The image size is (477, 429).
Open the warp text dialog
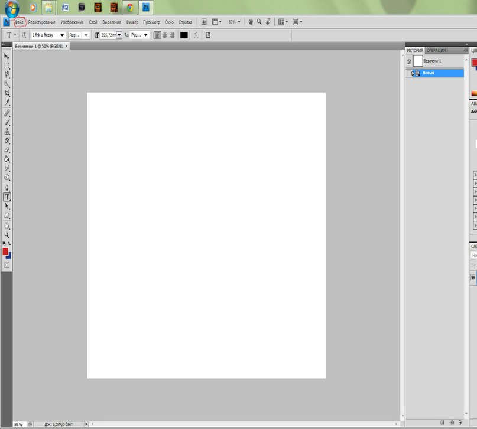click(x=196, y=35)
